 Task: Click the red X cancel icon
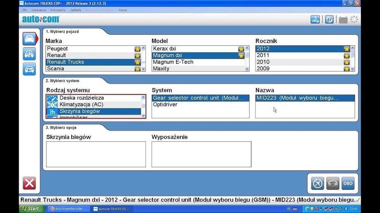[29, 183]
